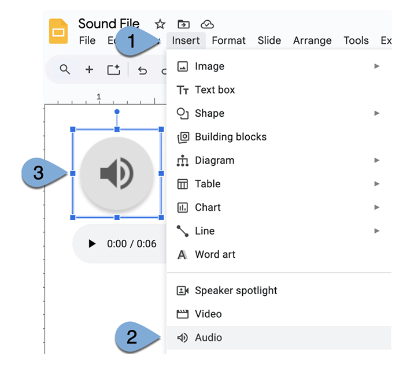414x375 pixels.
Task: Click the search menus magnifier icon
Action: tap(65, 70)
